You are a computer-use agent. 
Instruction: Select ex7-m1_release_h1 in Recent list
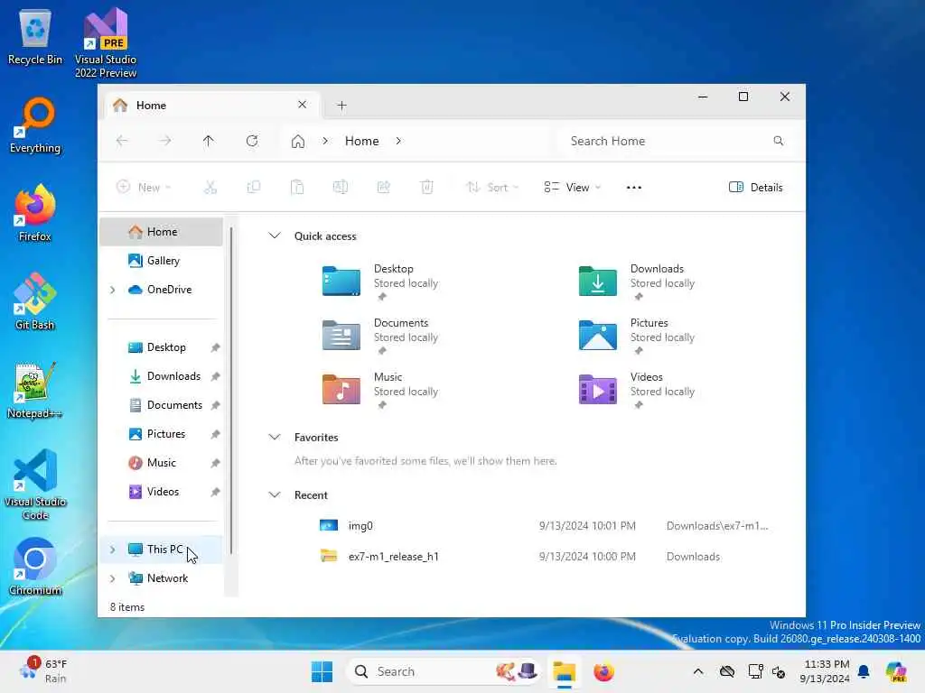(x=543, y=556)
